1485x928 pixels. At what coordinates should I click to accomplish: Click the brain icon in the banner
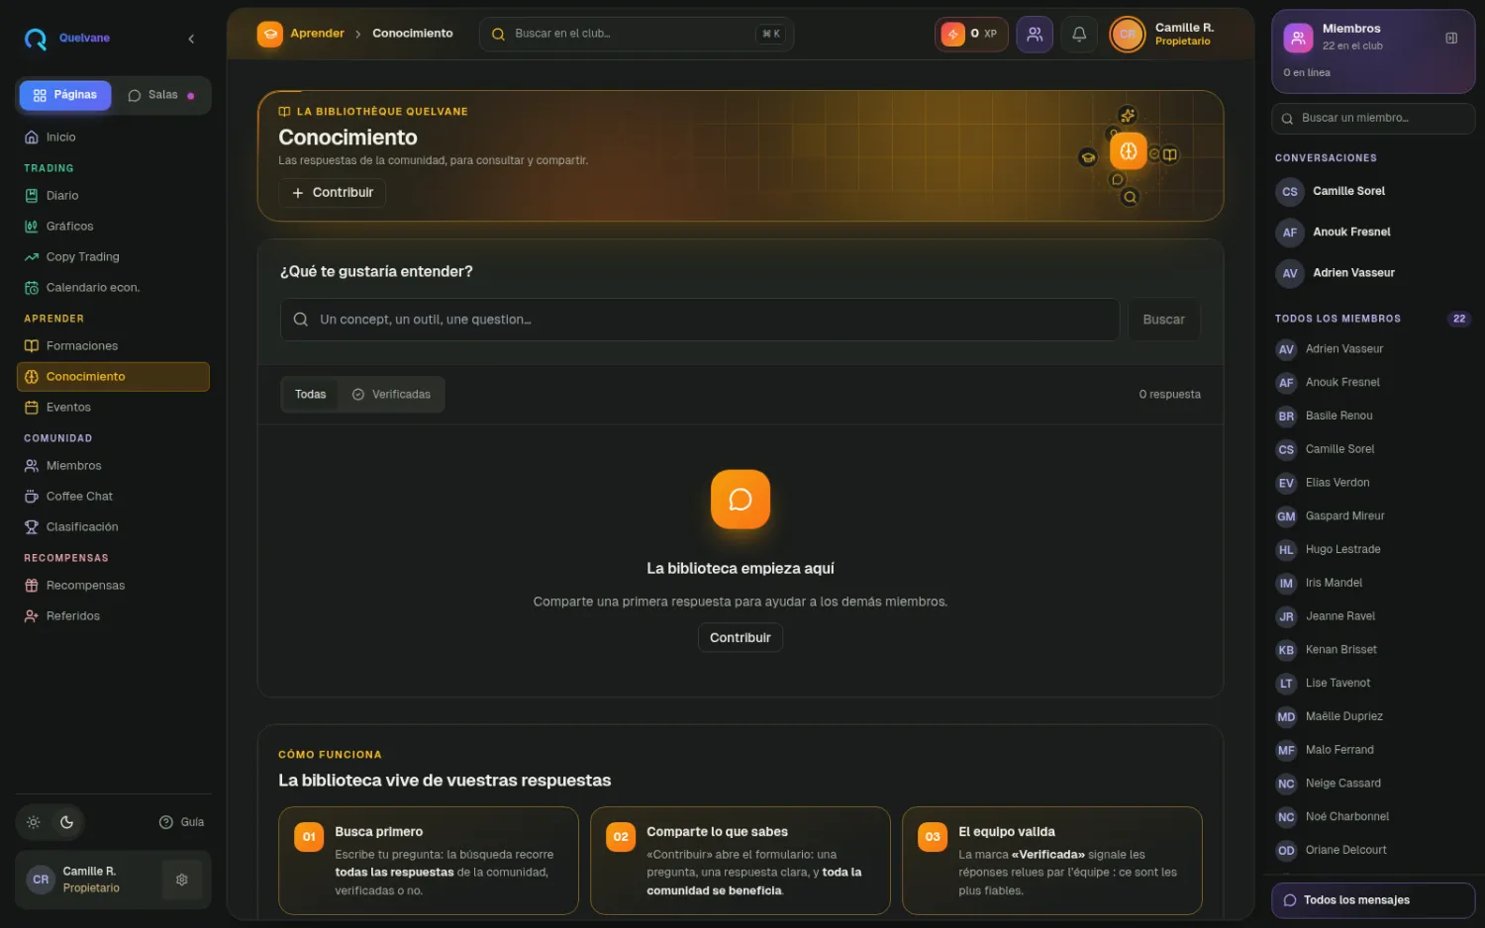click(x=1129, y=151)
